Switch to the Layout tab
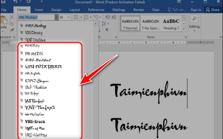The width and height of the screenshot is (223, 139). click(x=74, y=10)
